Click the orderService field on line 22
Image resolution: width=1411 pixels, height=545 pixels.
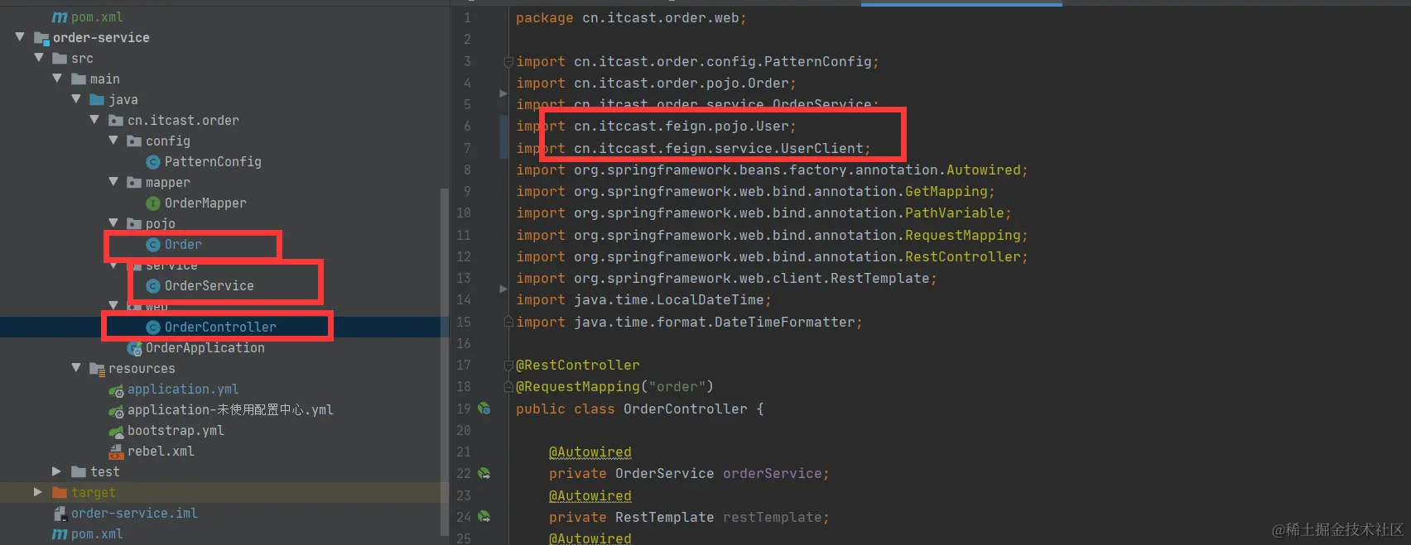click(773, 474)
